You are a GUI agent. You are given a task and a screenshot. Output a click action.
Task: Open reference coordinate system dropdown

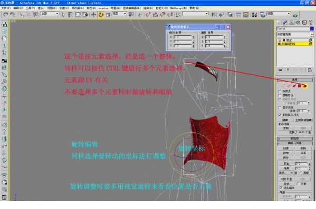(125, 14)
